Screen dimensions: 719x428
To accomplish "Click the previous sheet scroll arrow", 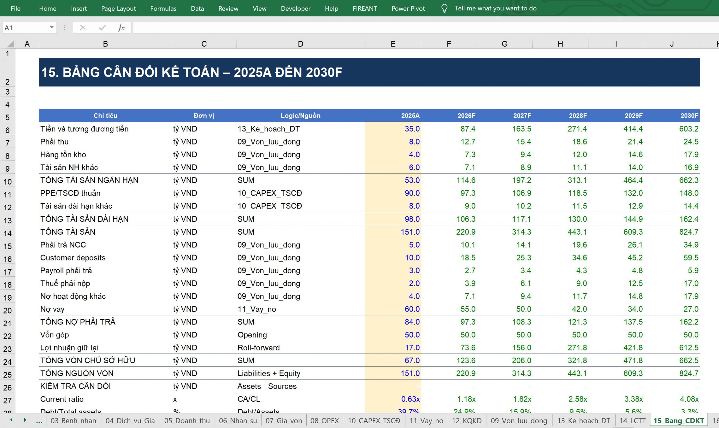I will click(x=11, y=420).
